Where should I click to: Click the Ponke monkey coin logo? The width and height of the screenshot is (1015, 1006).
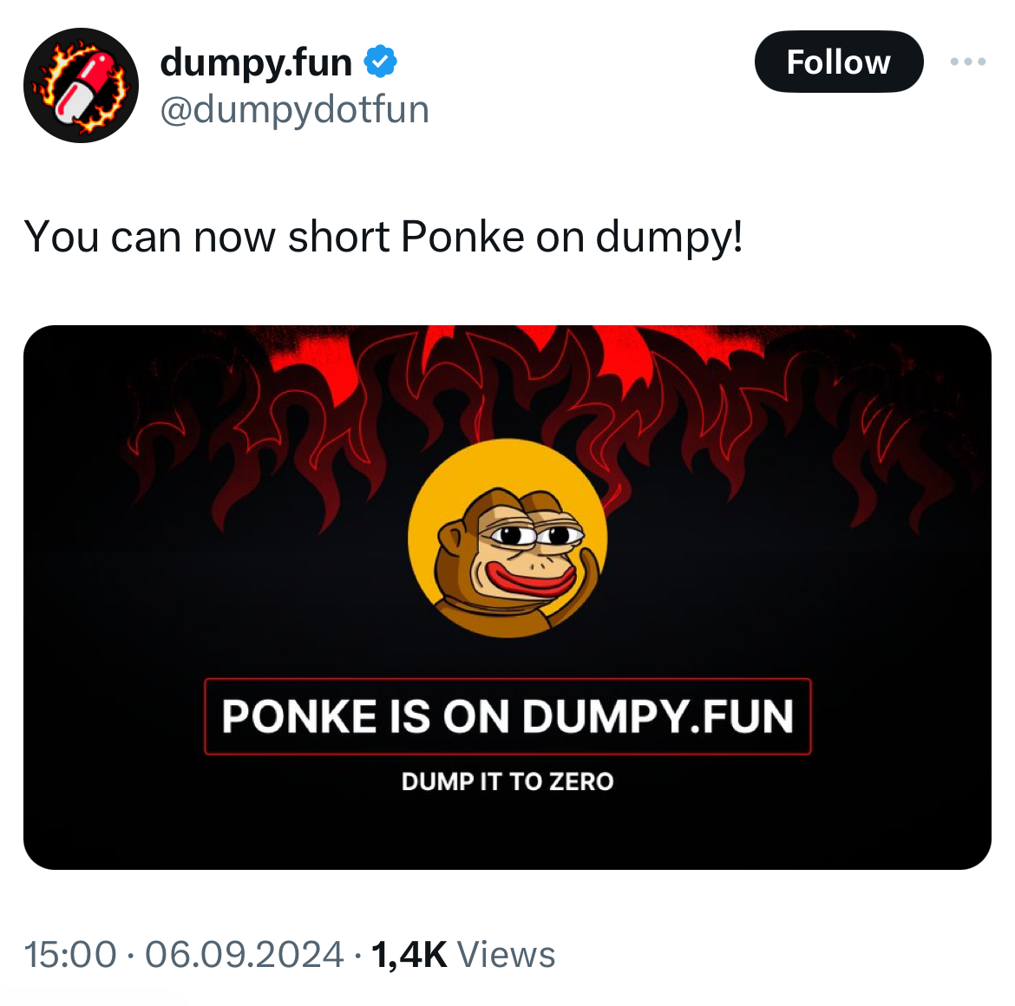coord(507,539)
